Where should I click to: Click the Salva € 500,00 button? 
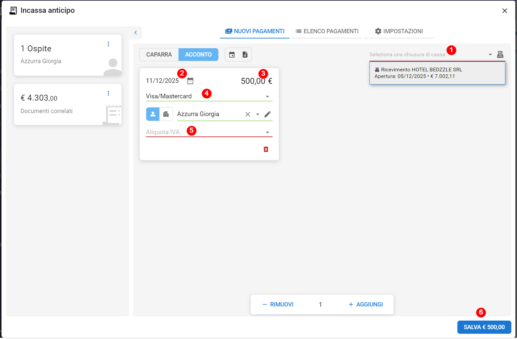pyautogui.click(x=484, y=327)
